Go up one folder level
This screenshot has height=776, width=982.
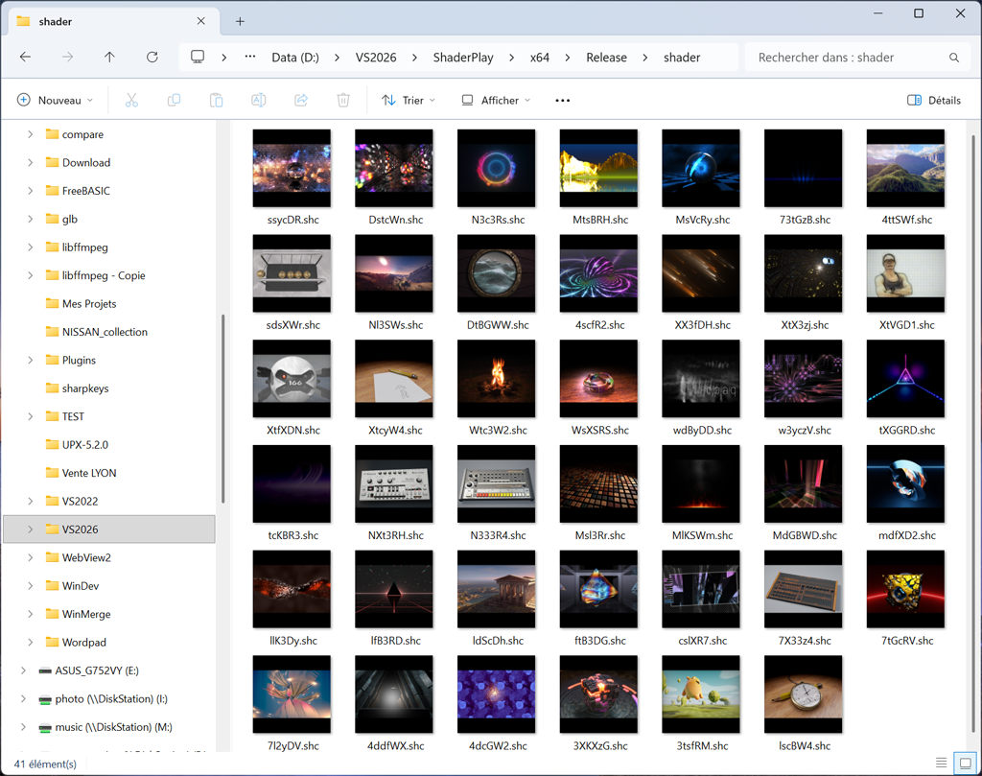(109, 57)
